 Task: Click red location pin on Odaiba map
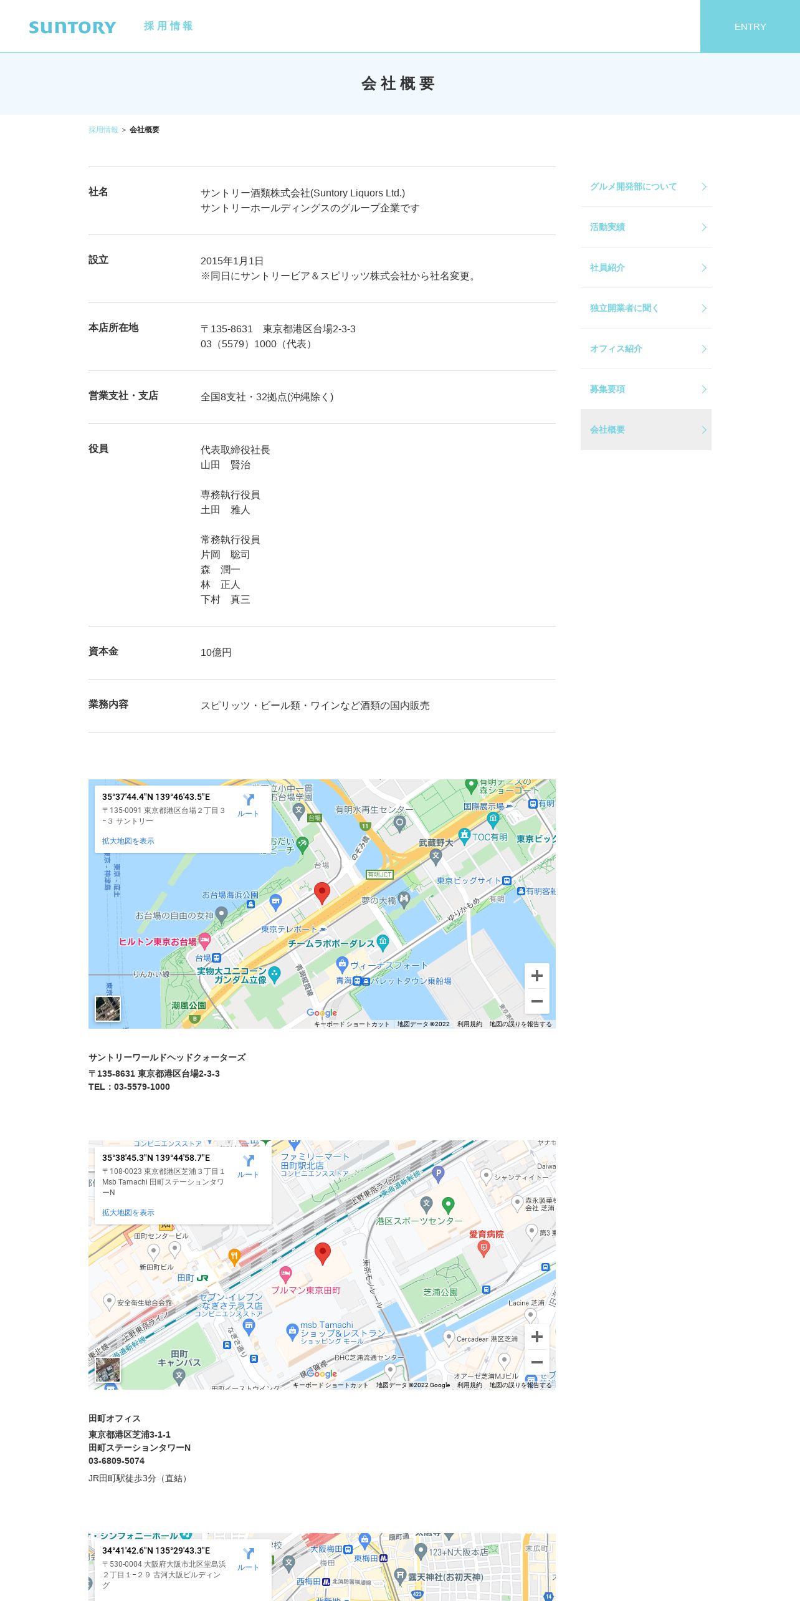pos(321,893)
